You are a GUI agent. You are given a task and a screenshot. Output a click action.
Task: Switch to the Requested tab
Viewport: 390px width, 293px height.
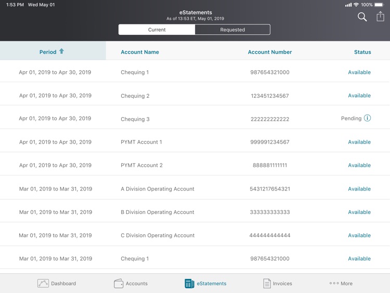[x=232, y=30]
